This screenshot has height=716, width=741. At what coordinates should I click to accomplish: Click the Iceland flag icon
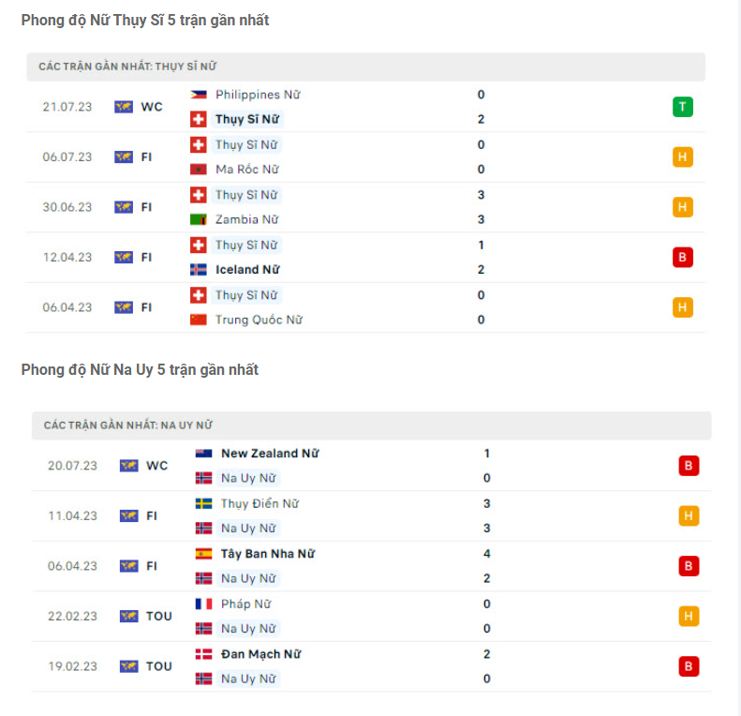(x=198, y=270)
